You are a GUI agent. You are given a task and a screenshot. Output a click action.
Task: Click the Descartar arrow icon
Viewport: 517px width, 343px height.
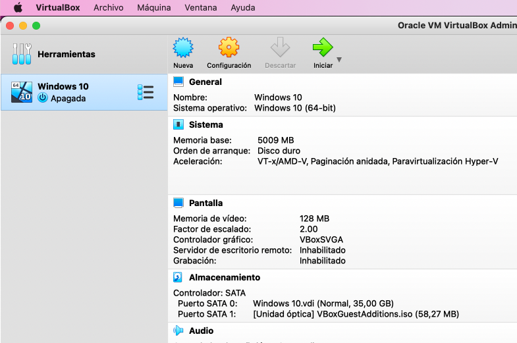[280, 49]
